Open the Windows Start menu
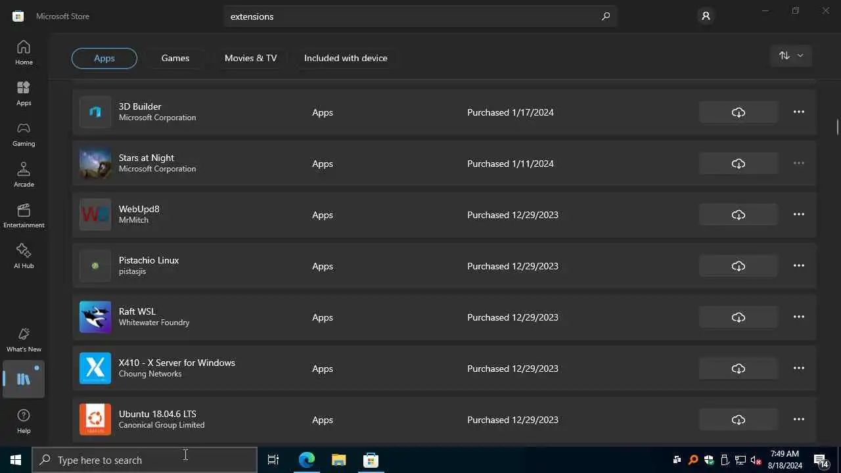 pos(16,460)
